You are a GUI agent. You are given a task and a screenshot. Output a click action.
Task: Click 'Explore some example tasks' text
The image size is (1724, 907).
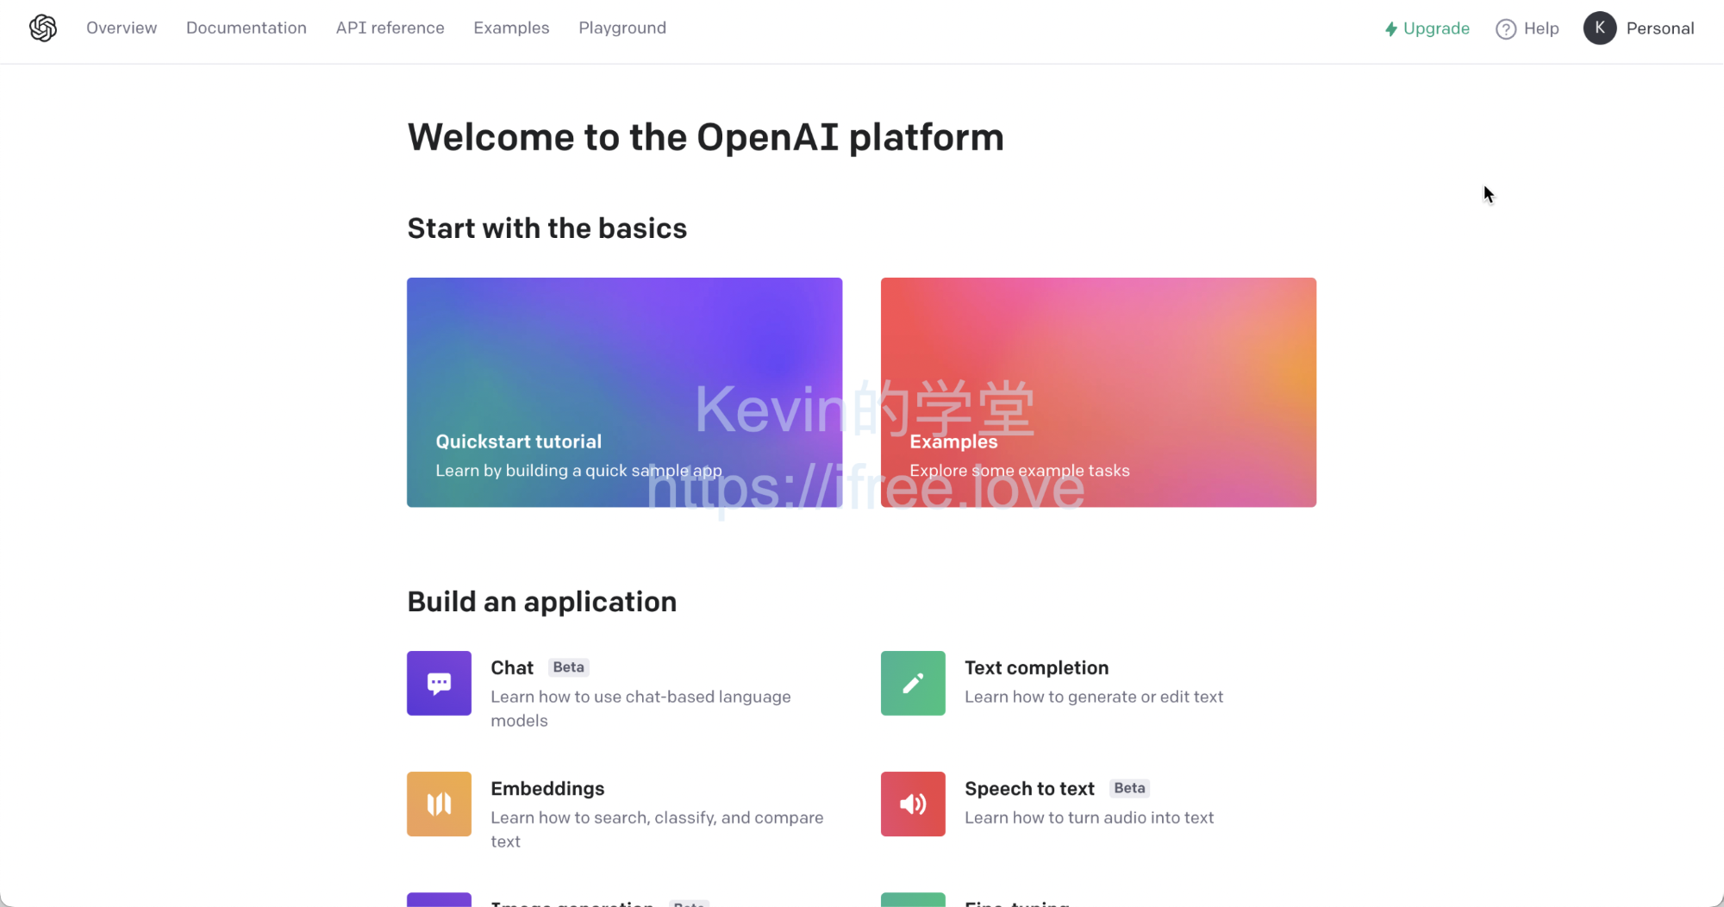1020,471
